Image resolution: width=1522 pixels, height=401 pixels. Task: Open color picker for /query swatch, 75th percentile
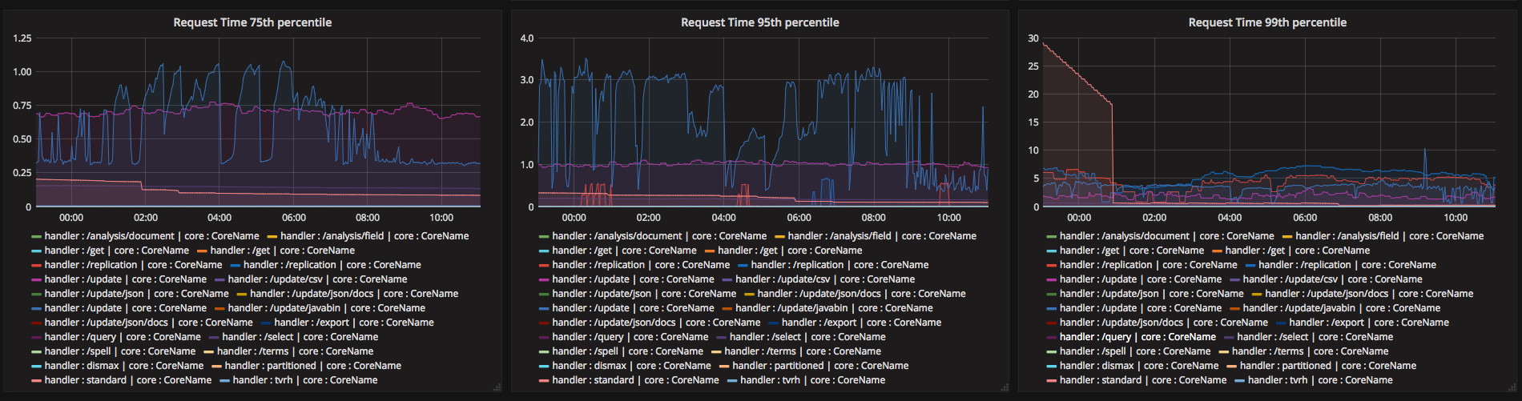pyautogui.click(x=36, y=337)
